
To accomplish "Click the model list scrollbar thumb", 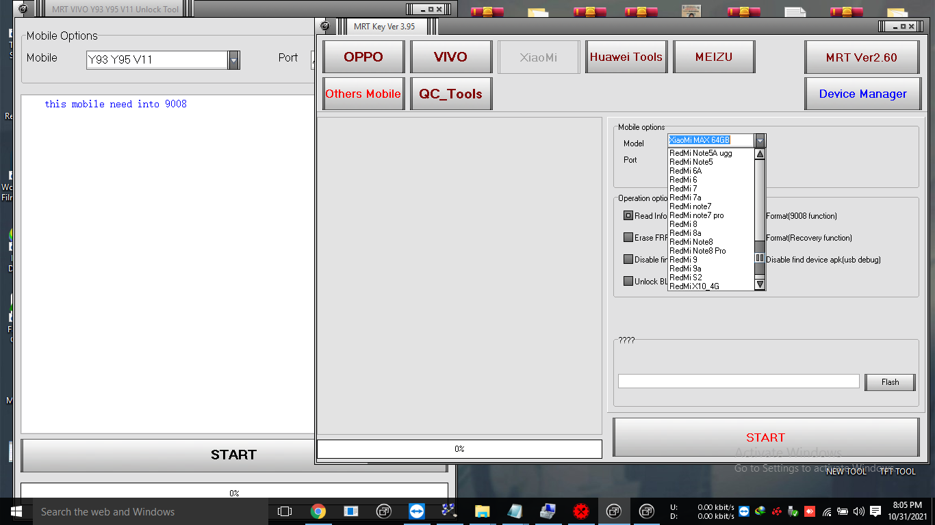I will [760, 258].
